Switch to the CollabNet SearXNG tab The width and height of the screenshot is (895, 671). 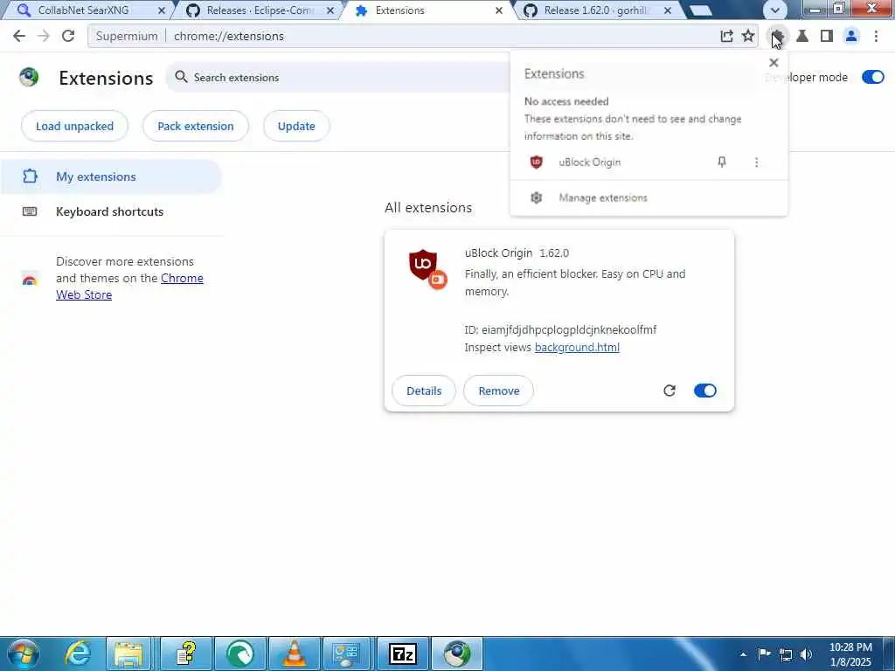[x=86, y=10]
